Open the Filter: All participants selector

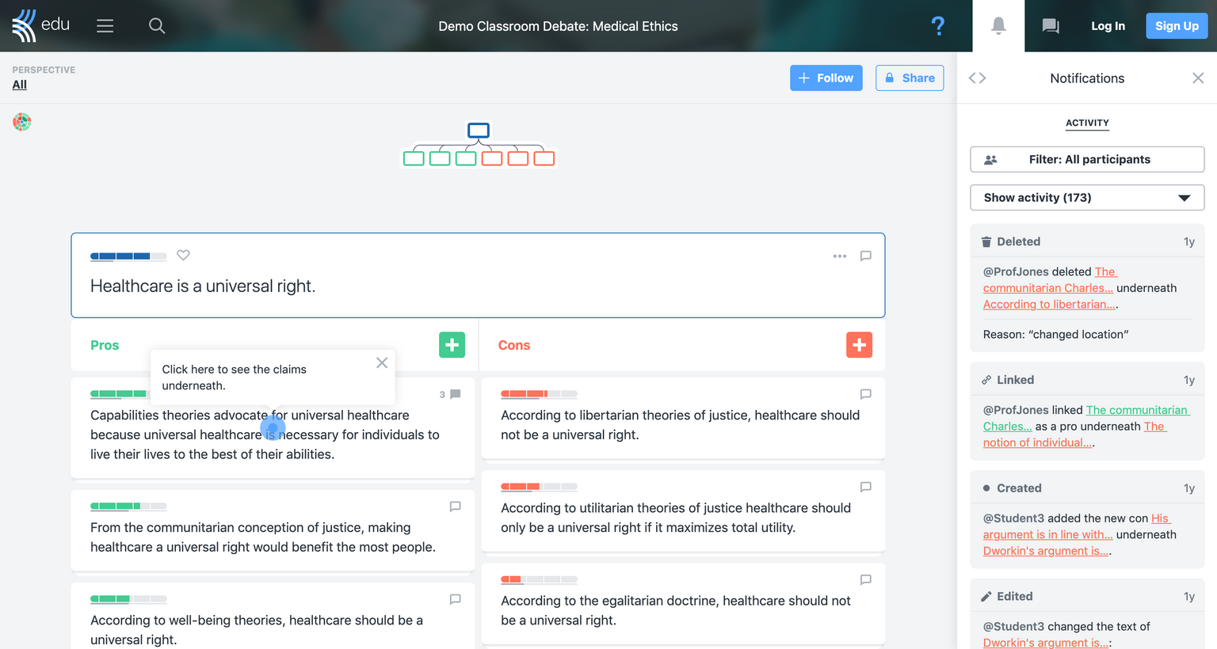pyautogui.click(x=1086, y=159)
